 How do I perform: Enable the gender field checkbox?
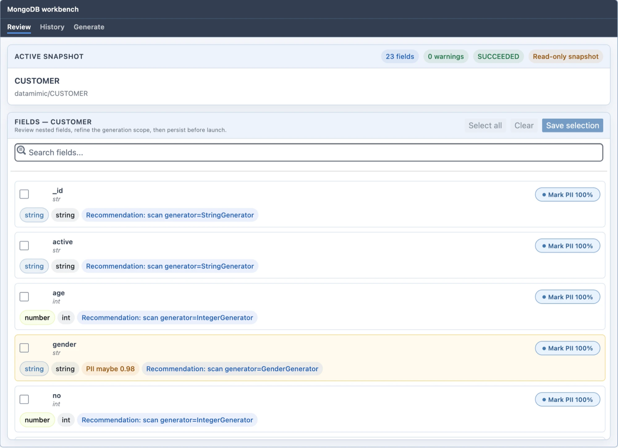(x=24, y=348)
